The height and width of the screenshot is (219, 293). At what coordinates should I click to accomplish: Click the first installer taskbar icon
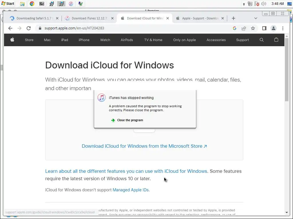(52, 4)
